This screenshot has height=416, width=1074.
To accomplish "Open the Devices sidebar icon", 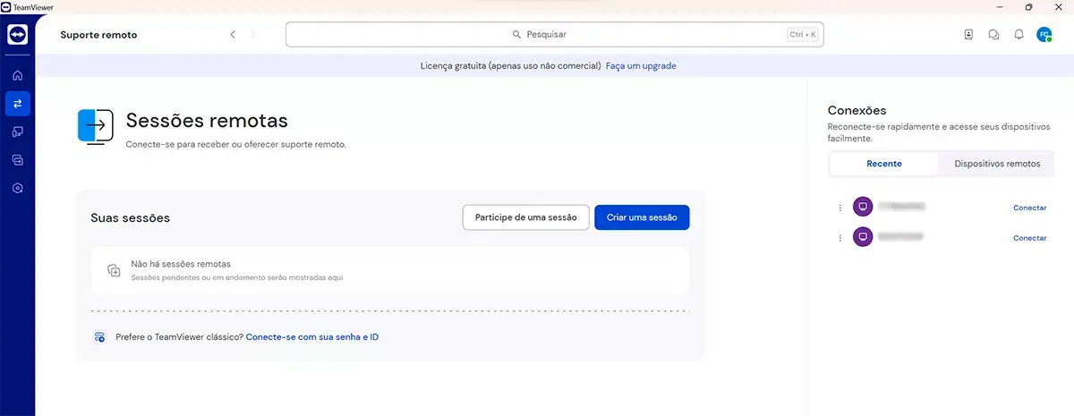I will click(x=17, y=132).
